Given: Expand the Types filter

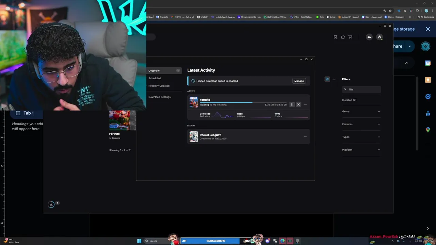Looking at the screenshot, I should coord(361,137).
